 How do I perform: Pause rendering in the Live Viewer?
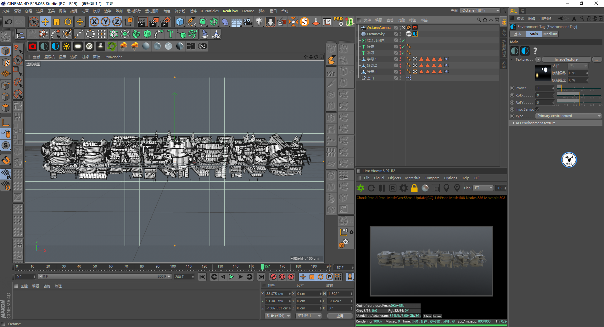(x=382, y=188)
